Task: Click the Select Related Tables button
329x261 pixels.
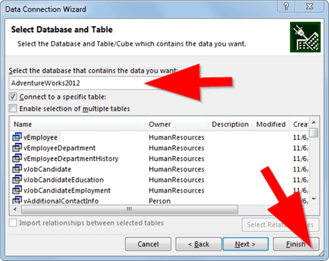Action: tap(281, 225)
